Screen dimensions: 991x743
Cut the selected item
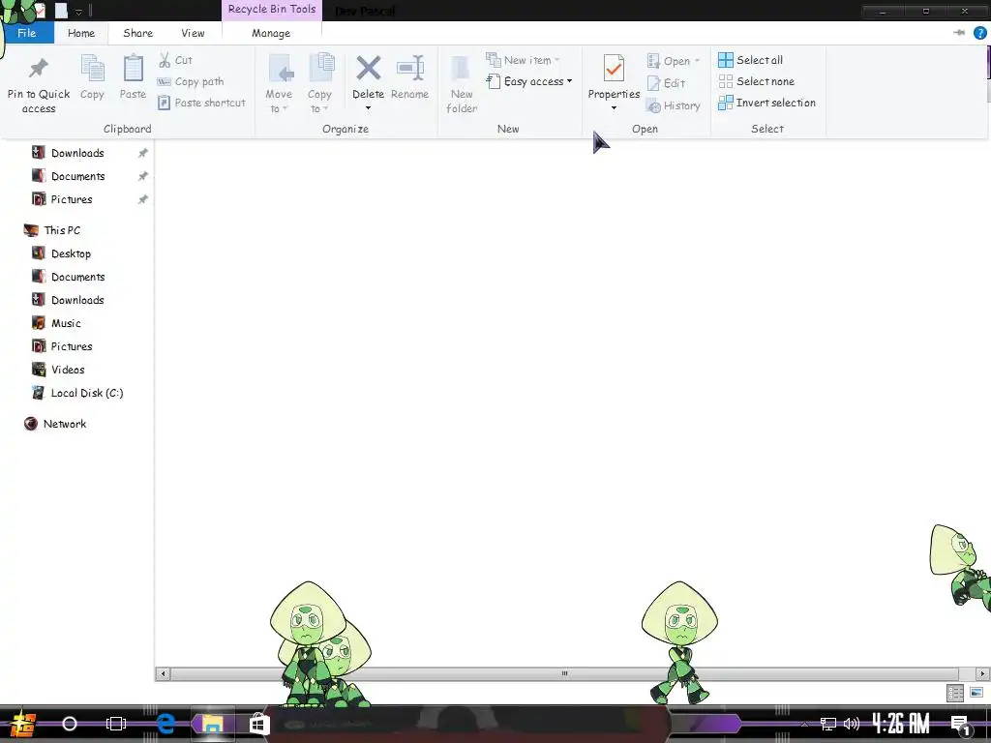click(x=176, y=60)
